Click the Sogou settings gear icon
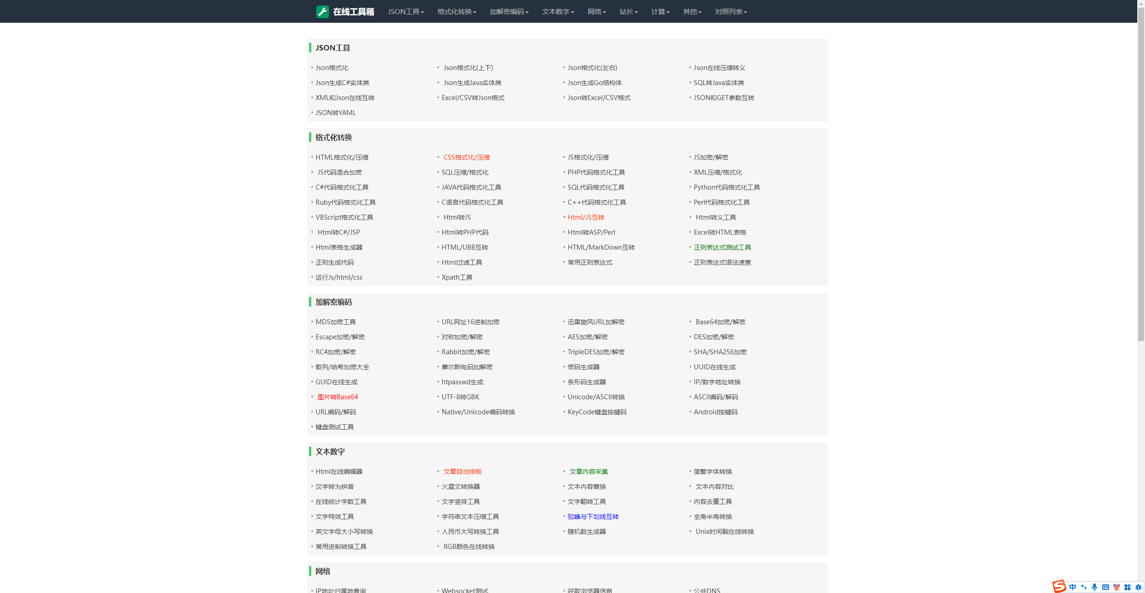Viewport: 1145px width, 593px height. [x=1138, y=587]
